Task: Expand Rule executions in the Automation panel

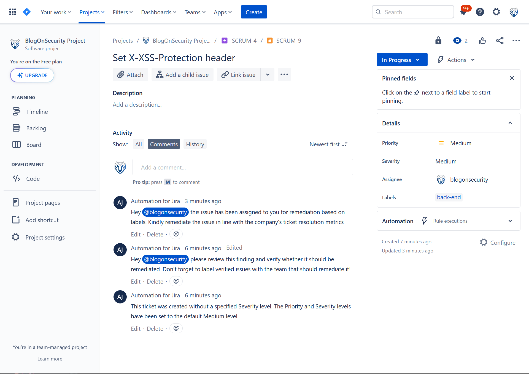Action: click(x=510, y=221)
